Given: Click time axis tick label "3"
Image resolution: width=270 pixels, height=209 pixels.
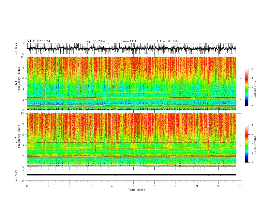Looking at the screenshot, I should [91, 186].
